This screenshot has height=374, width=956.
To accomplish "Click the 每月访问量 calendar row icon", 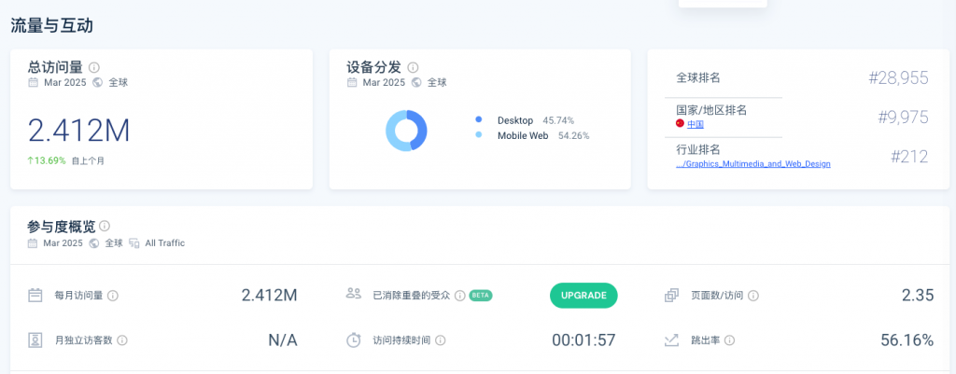I will pyautogui.click(x=35, y=296).
